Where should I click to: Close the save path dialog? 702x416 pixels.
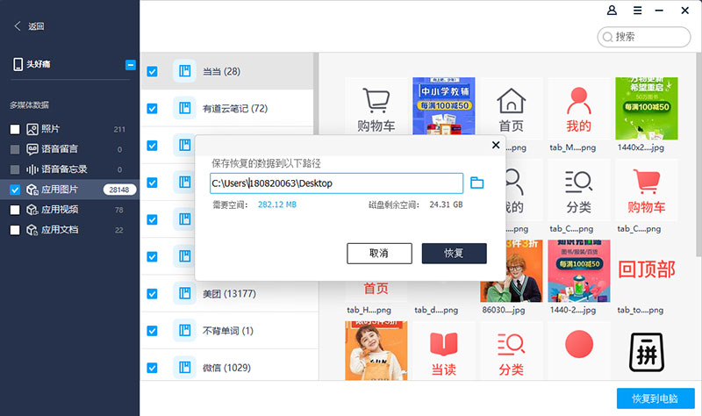coord(496,145)
